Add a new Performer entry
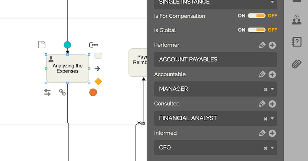Image resolution: width=308 pixels, height=161 pixels. pyautogui.click(x=272, y=45)
